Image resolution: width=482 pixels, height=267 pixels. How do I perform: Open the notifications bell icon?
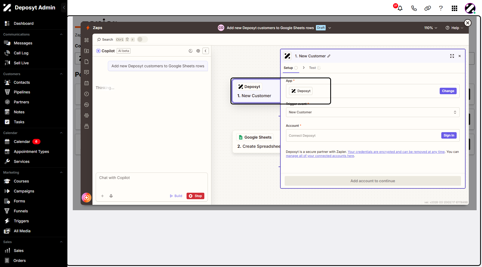400,8
